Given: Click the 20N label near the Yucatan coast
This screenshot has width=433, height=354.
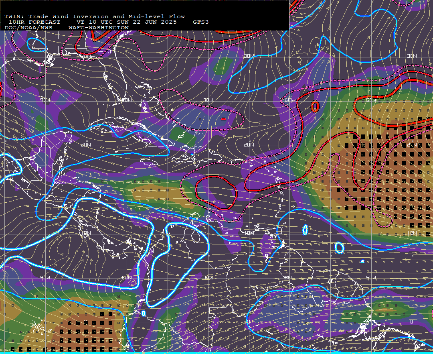Looking at the screenshot, I should (86, 144).
